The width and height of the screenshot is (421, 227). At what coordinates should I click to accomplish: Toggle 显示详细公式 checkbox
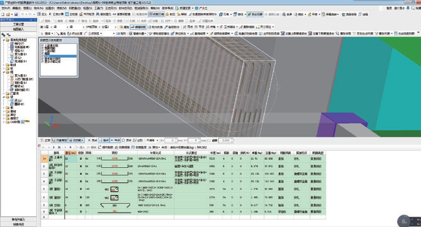pyautogui.click(x=42, y=62)
